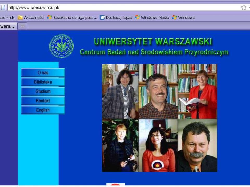Click photo of smiling man by bookshelf
The image size is (250, 187).
tap(158, 91)
